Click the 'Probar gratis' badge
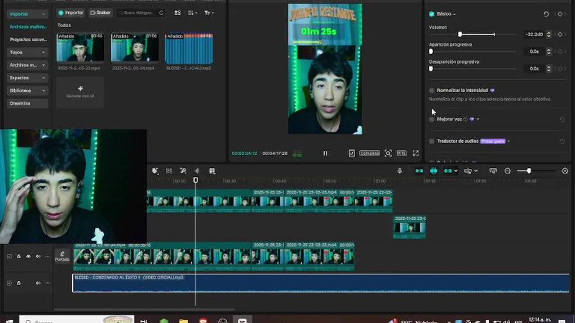Image resolution: width=575 pixels, height=323 pixels. [x=493, y=141]
